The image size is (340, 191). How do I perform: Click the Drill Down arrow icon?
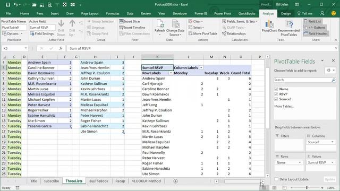click(61, 23)
